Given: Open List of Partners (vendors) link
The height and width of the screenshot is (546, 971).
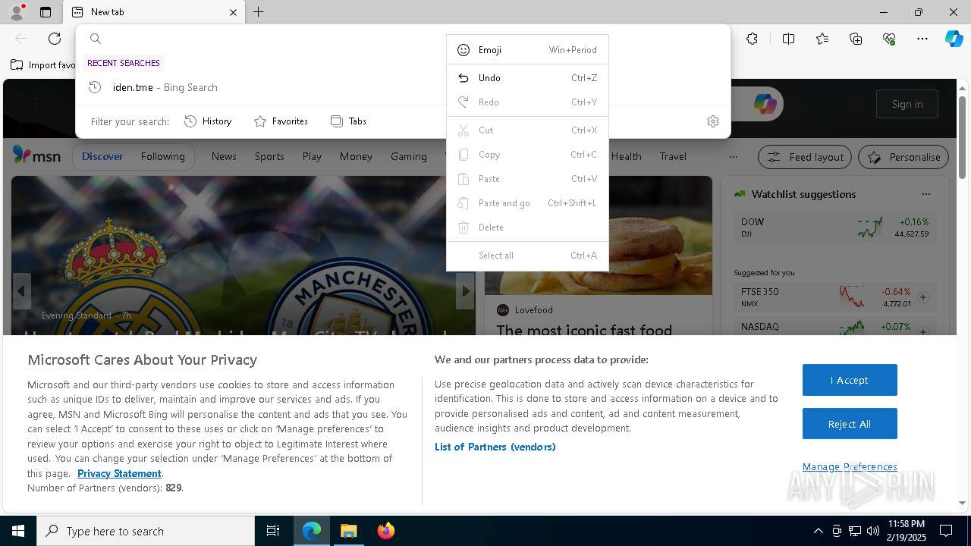Looking at the screenshot, I should (x=495, y=447).
